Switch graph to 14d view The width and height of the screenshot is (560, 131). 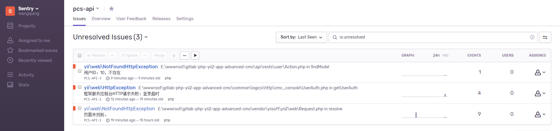pos(445,55)
